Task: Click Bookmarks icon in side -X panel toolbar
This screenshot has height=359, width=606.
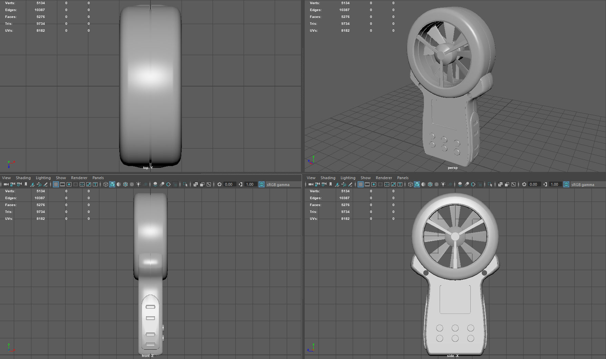Action: pyautogui.click(x=331, y=184)
